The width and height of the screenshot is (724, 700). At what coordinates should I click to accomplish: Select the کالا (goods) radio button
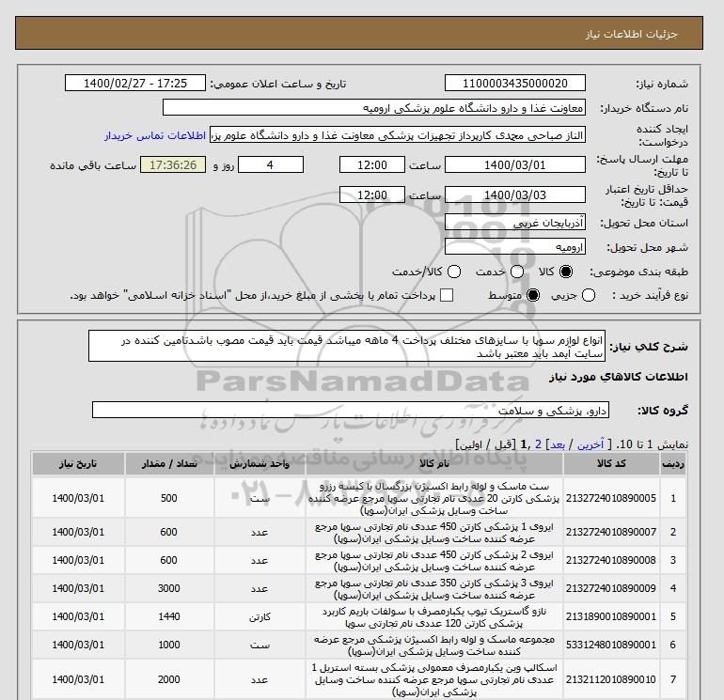[x=566, y=272]
